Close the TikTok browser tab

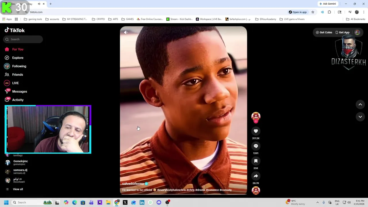(44, 4)
